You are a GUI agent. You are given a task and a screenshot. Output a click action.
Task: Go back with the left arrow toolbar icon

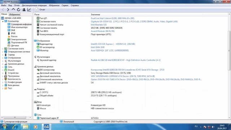click(3, 10)
